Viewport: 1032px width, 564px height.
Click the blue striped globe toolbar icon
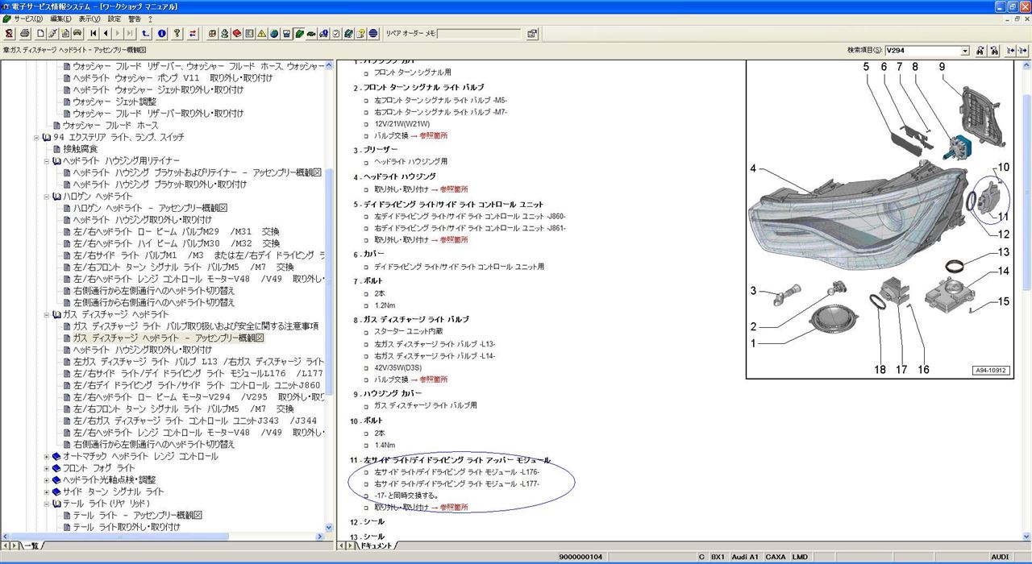pos(373,34)
